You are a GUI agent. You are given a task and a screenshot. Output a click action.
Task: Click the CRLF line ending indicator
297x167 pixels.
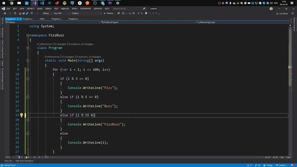289,157
